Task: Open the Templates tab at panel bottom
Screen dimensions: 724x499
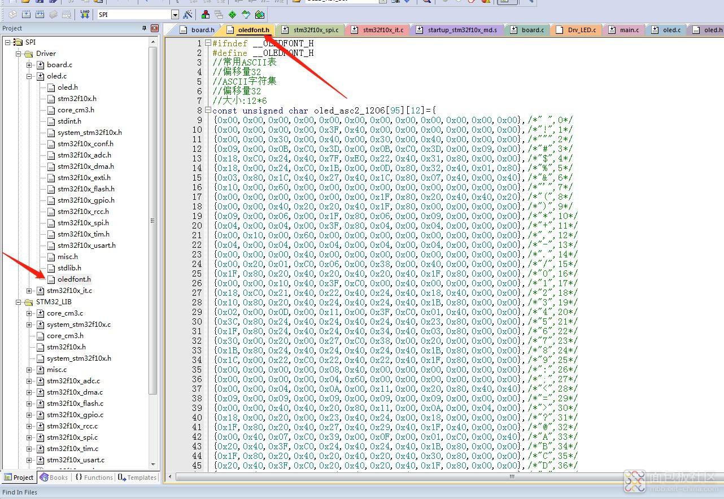Action: coord(137,478)
